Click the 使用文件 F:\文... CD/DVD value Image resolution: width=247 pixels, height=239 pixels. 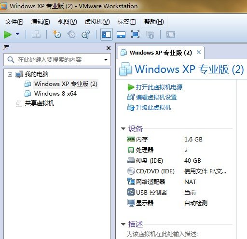pos(205,171)
